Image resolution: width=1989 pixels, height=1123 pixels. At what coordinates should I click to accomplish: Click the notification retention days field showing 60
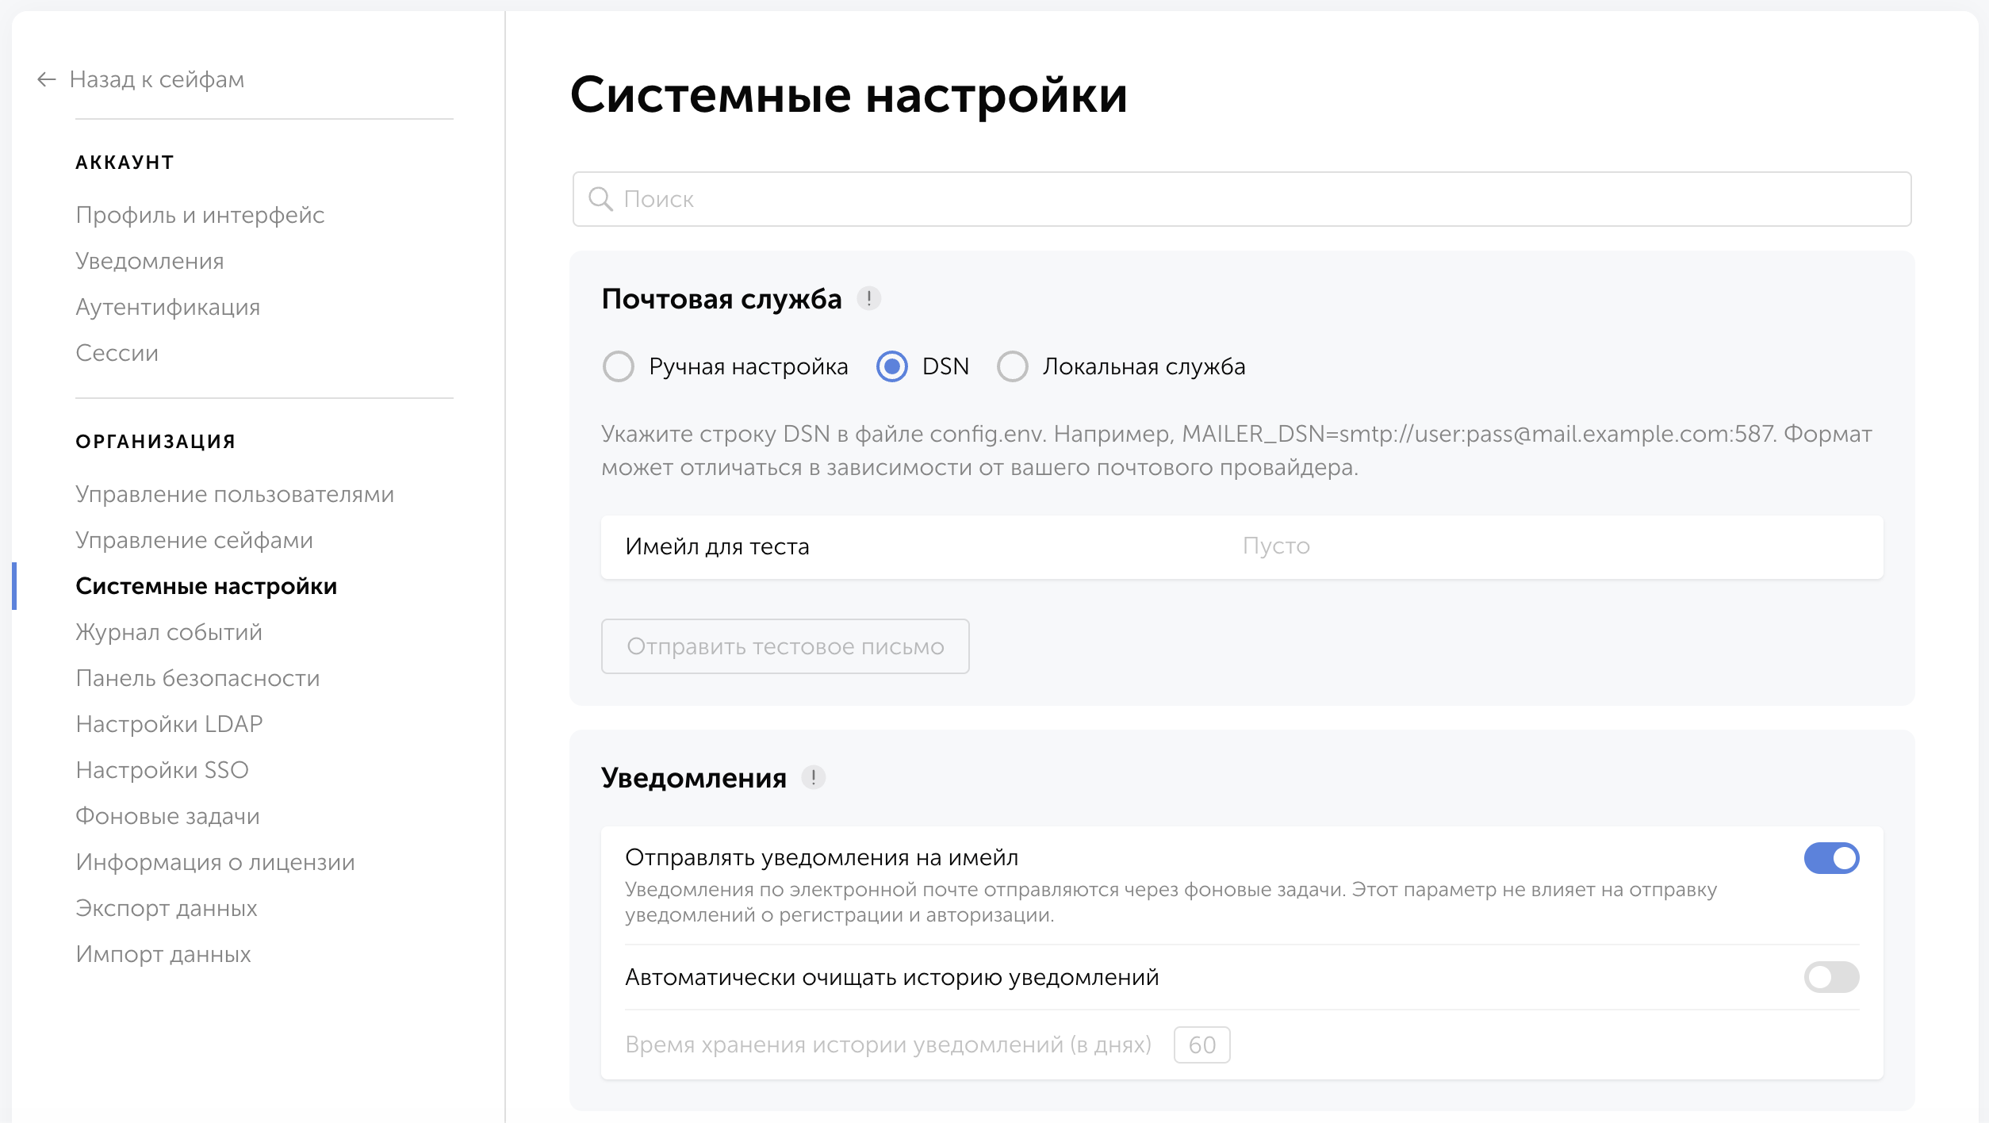click(1201, 1044)
